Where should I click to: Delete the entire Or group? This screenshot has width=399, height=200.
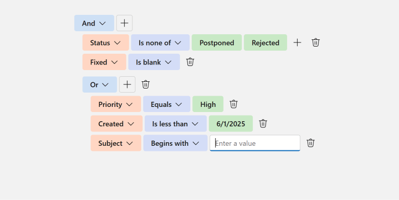point(146,84)
